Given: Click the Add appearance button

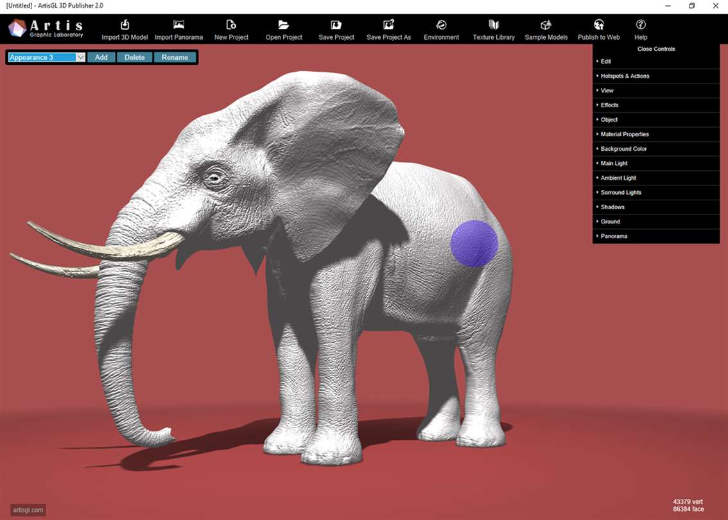Looking at the screenshot, I should [101, 57].
